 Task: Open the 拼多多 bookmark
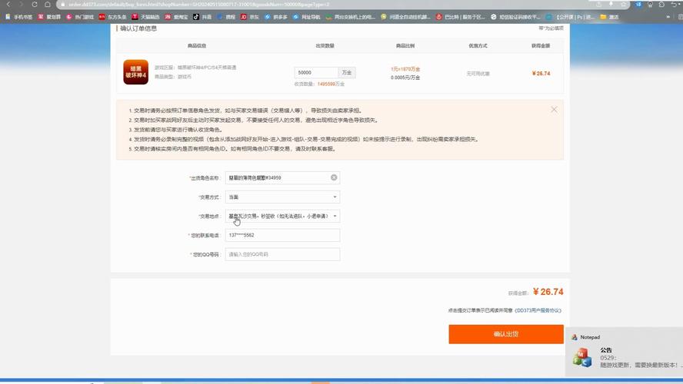pos(276,17)
